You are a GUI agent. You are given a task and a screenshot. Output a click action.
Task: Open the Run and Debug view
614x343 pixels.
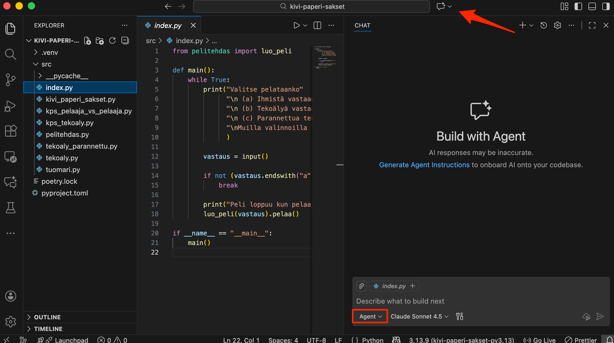pyautogui.click(x=10, y=106)
